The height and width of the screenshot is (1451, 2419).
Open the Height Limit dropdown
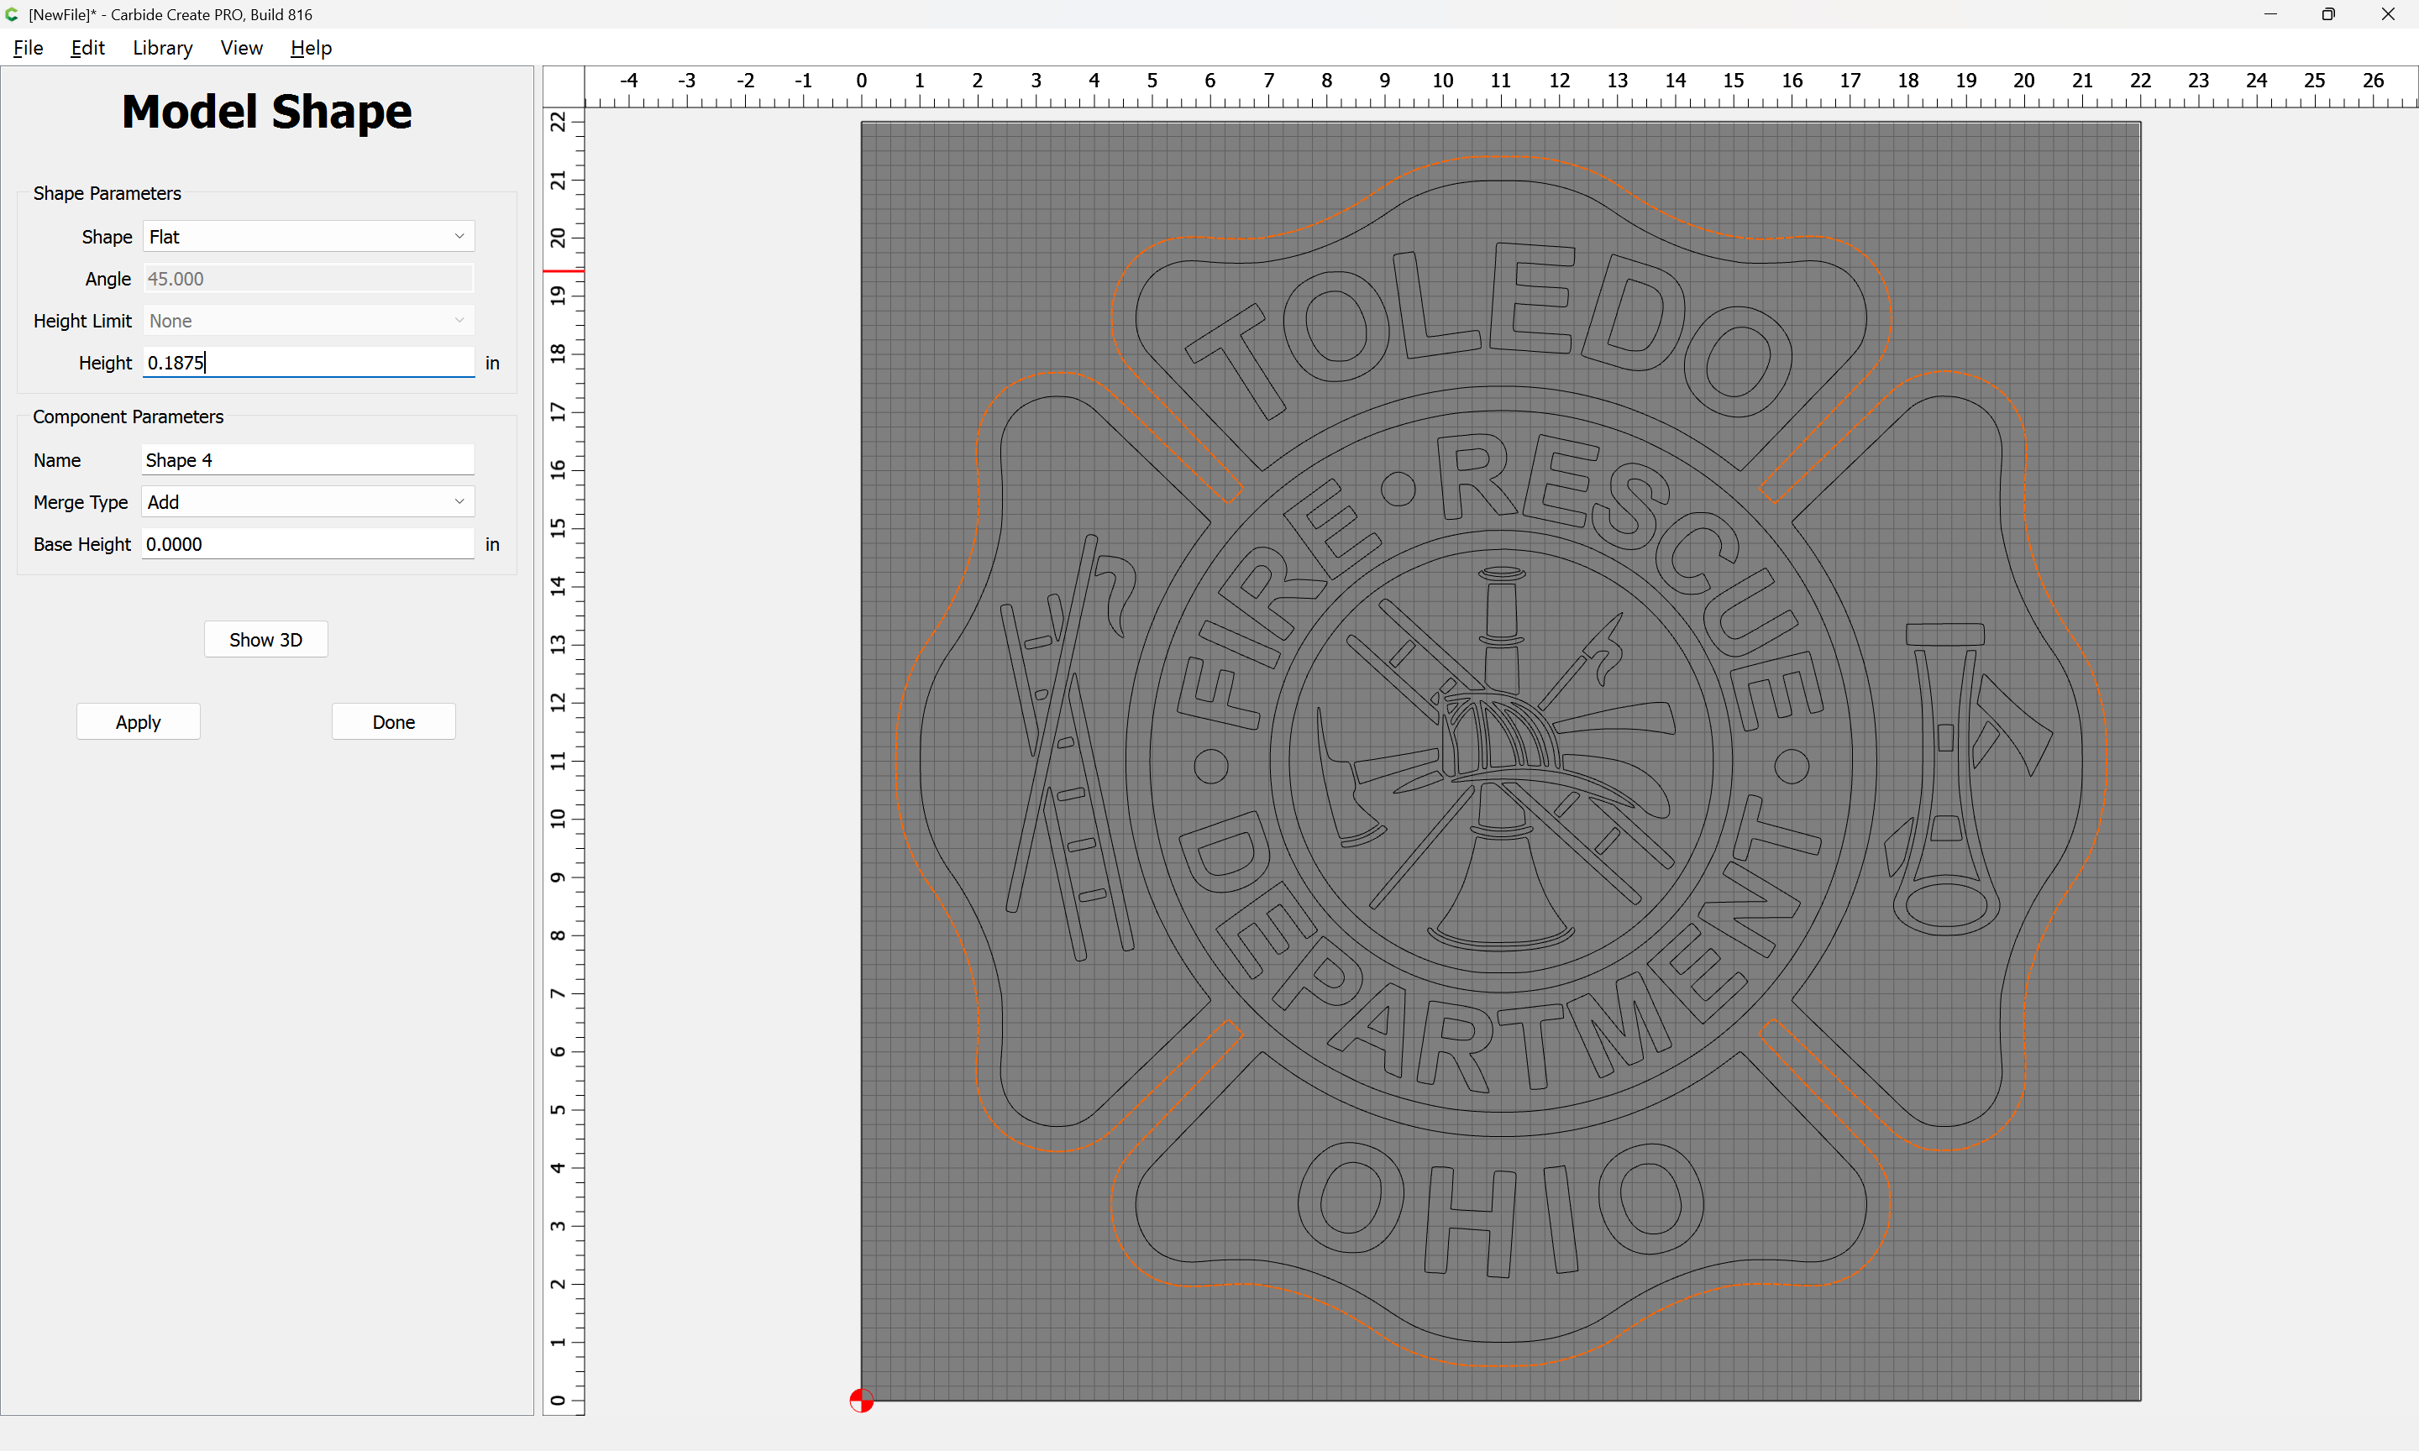pos(308,321)
